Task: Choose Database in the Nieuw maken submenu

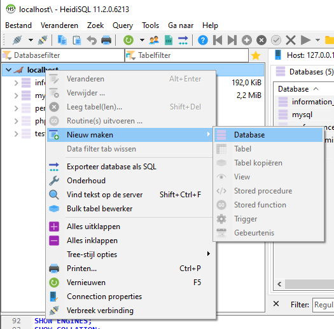Action: 268,135
